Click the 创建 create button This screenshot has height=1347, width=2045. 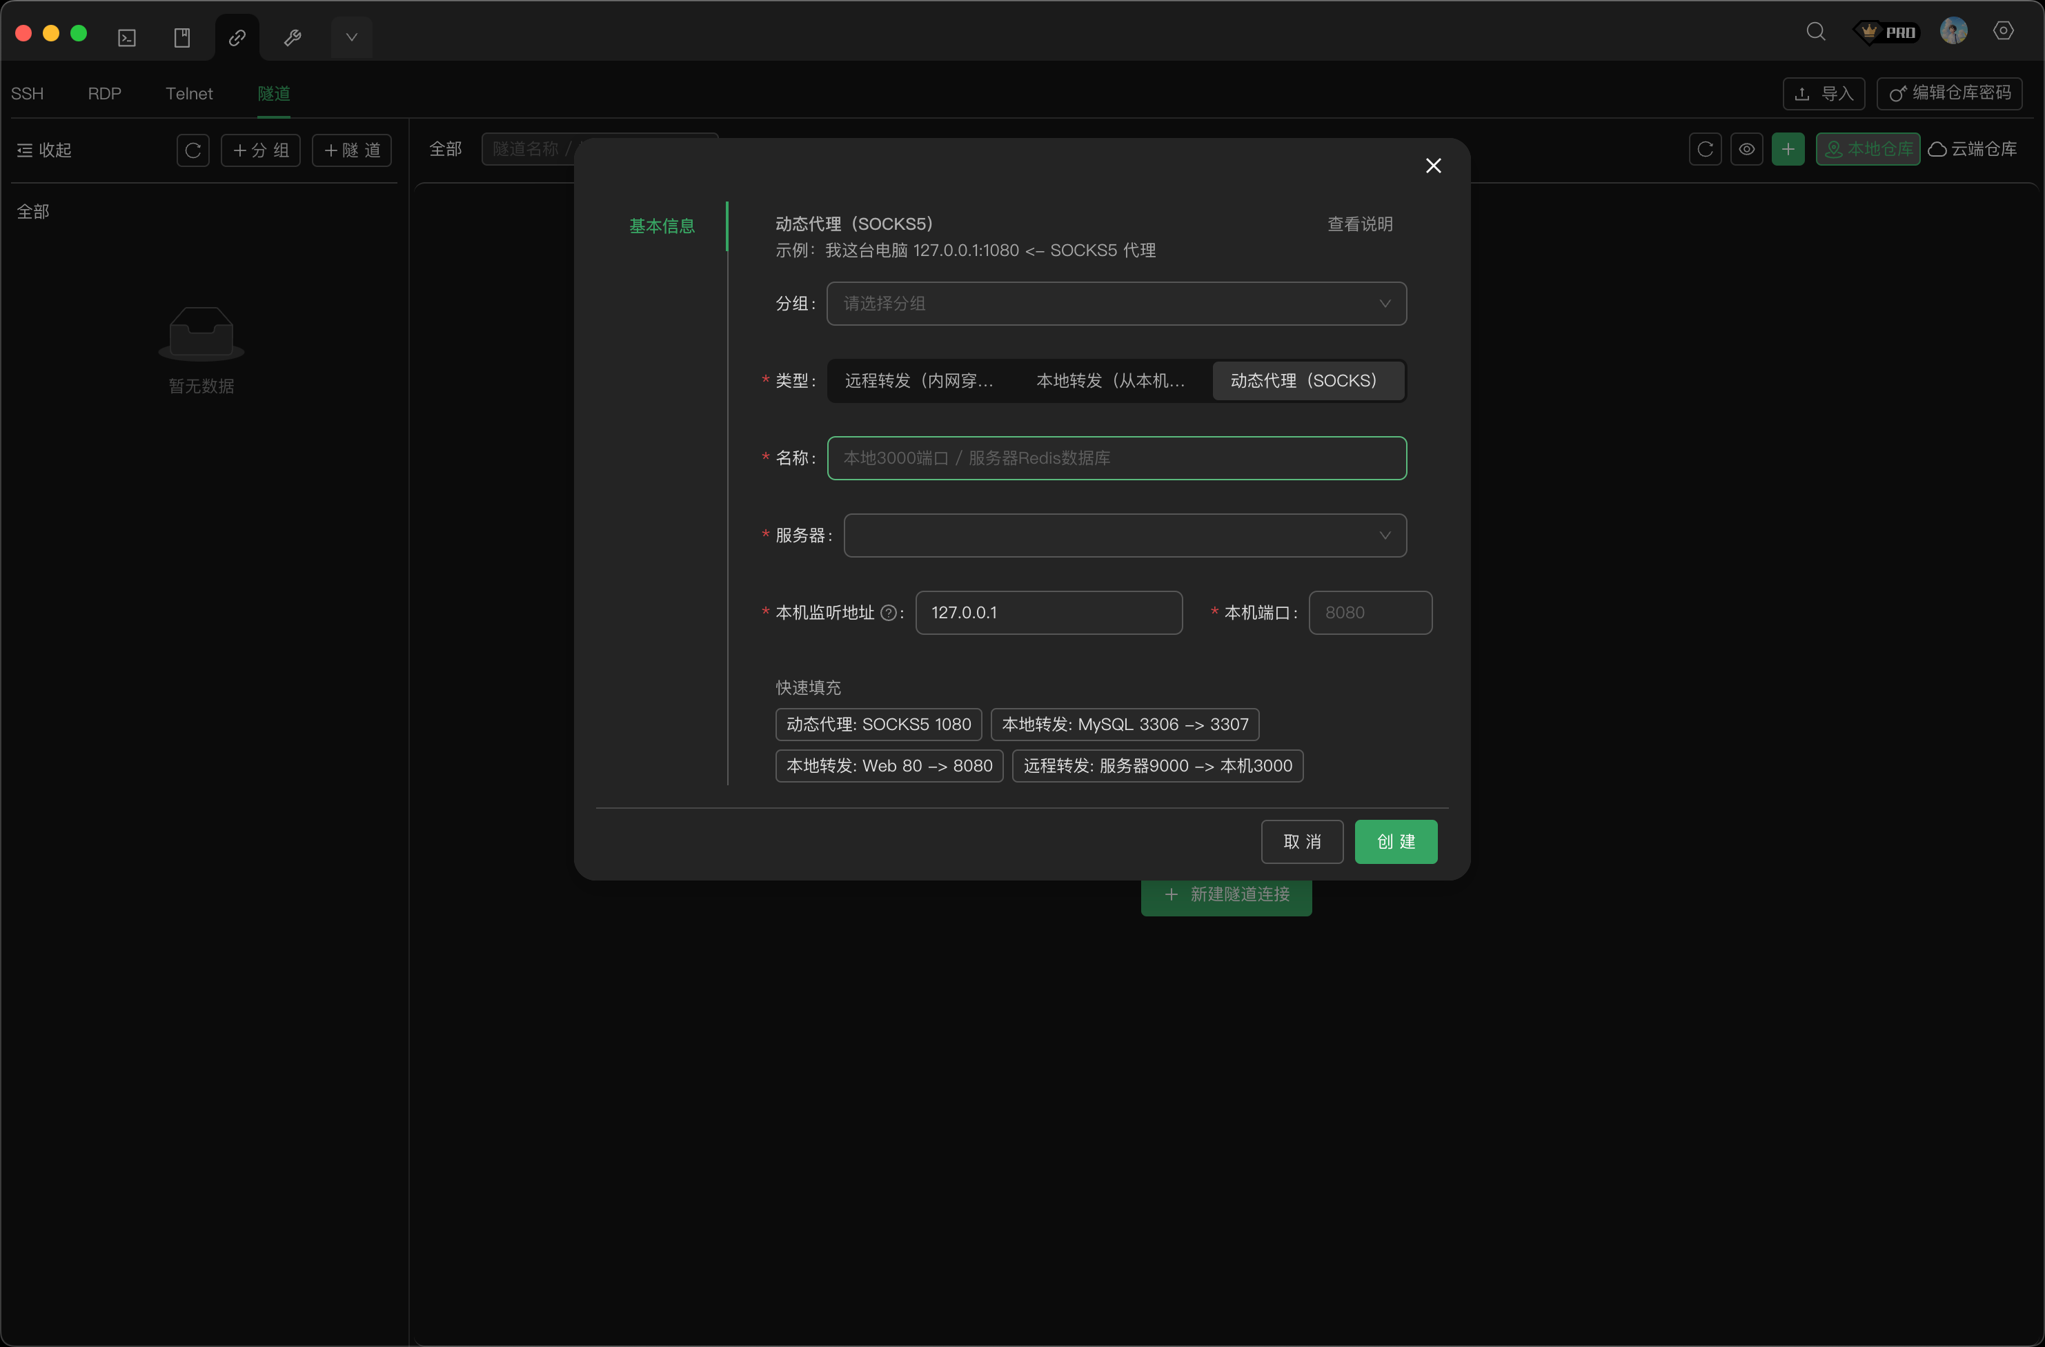click(1395, 842)
